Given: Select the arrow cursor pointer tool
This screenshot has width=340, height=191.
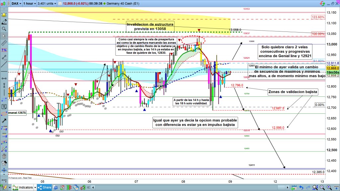Looking at the screenshot, I should (x=4, y=36).
